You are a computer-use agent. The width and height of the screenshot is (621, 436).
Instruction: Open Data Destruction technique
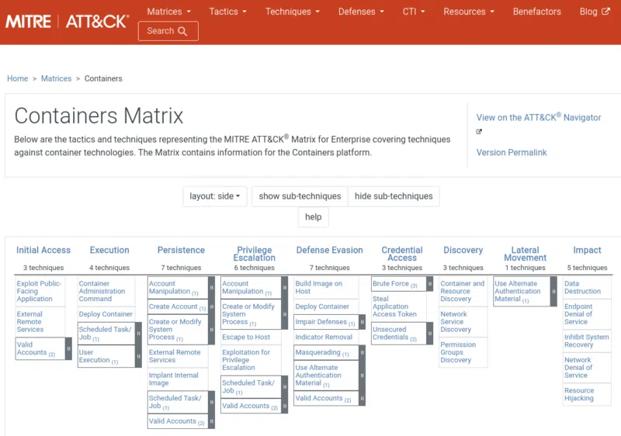tap(582, 287)
